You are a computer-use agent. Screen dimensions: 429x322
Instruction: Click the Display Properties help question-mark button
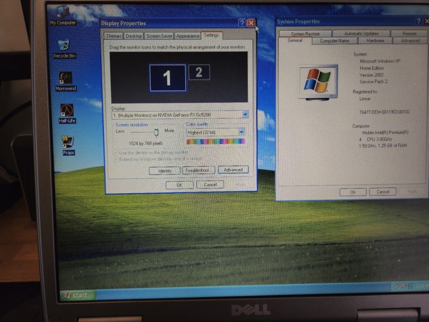coord(242,23)
